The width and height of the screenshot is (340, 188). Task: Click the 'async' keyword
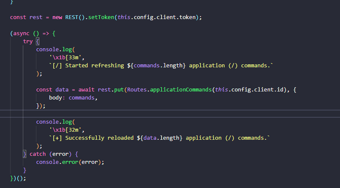pos(21,33)
